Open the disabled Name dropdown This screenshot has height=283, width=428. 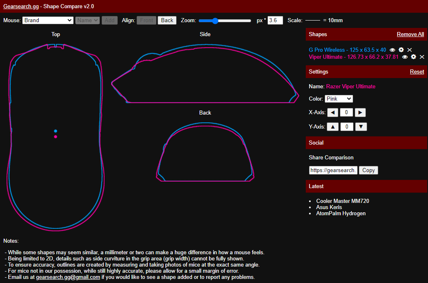pyautogui.click(x=87, y=21)
